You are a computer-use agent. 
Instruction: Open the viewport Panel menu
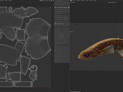point(95,1)
